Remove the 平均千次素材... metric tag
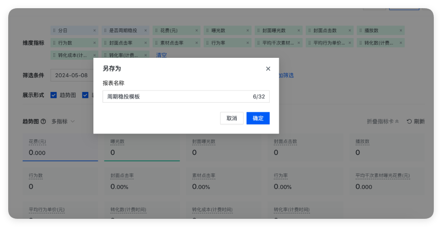 click(x=299, y=43)
